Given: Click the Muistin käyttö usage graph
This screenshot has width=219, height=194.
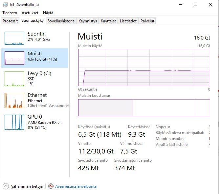Looking at the screenshot, I should 144,68.
